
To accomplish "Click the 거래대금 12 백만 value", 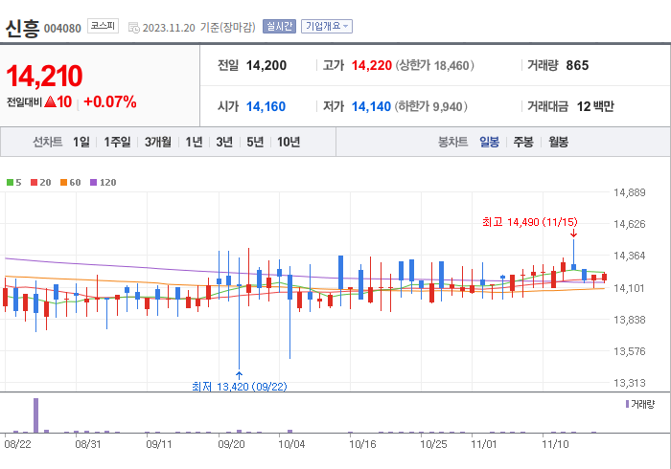I will pos(595,106).
